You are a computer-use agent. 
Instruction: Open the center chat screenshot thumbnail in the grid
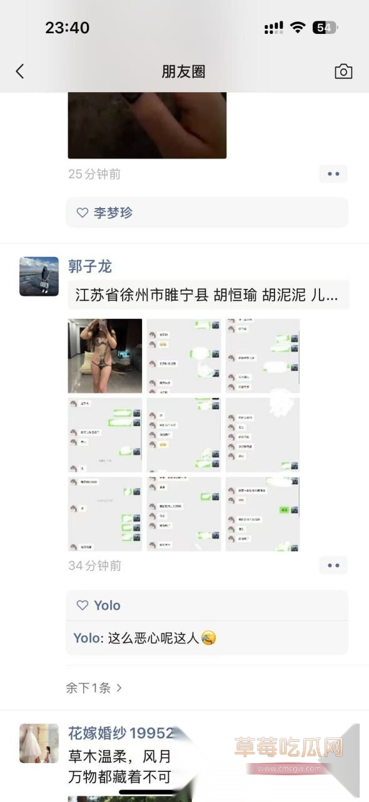tap(184, 435)
